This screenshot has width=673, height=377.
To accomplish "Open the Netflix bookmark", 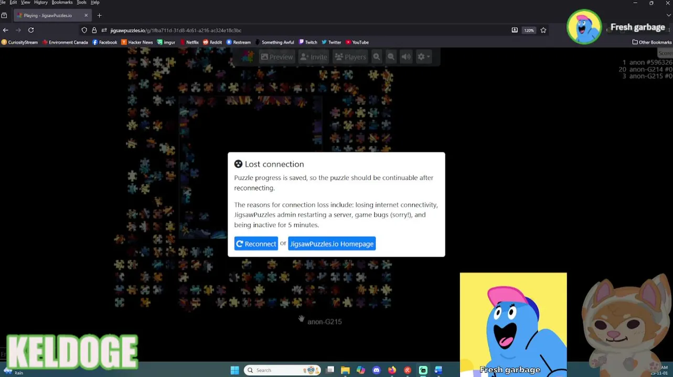I will (189, 42).
